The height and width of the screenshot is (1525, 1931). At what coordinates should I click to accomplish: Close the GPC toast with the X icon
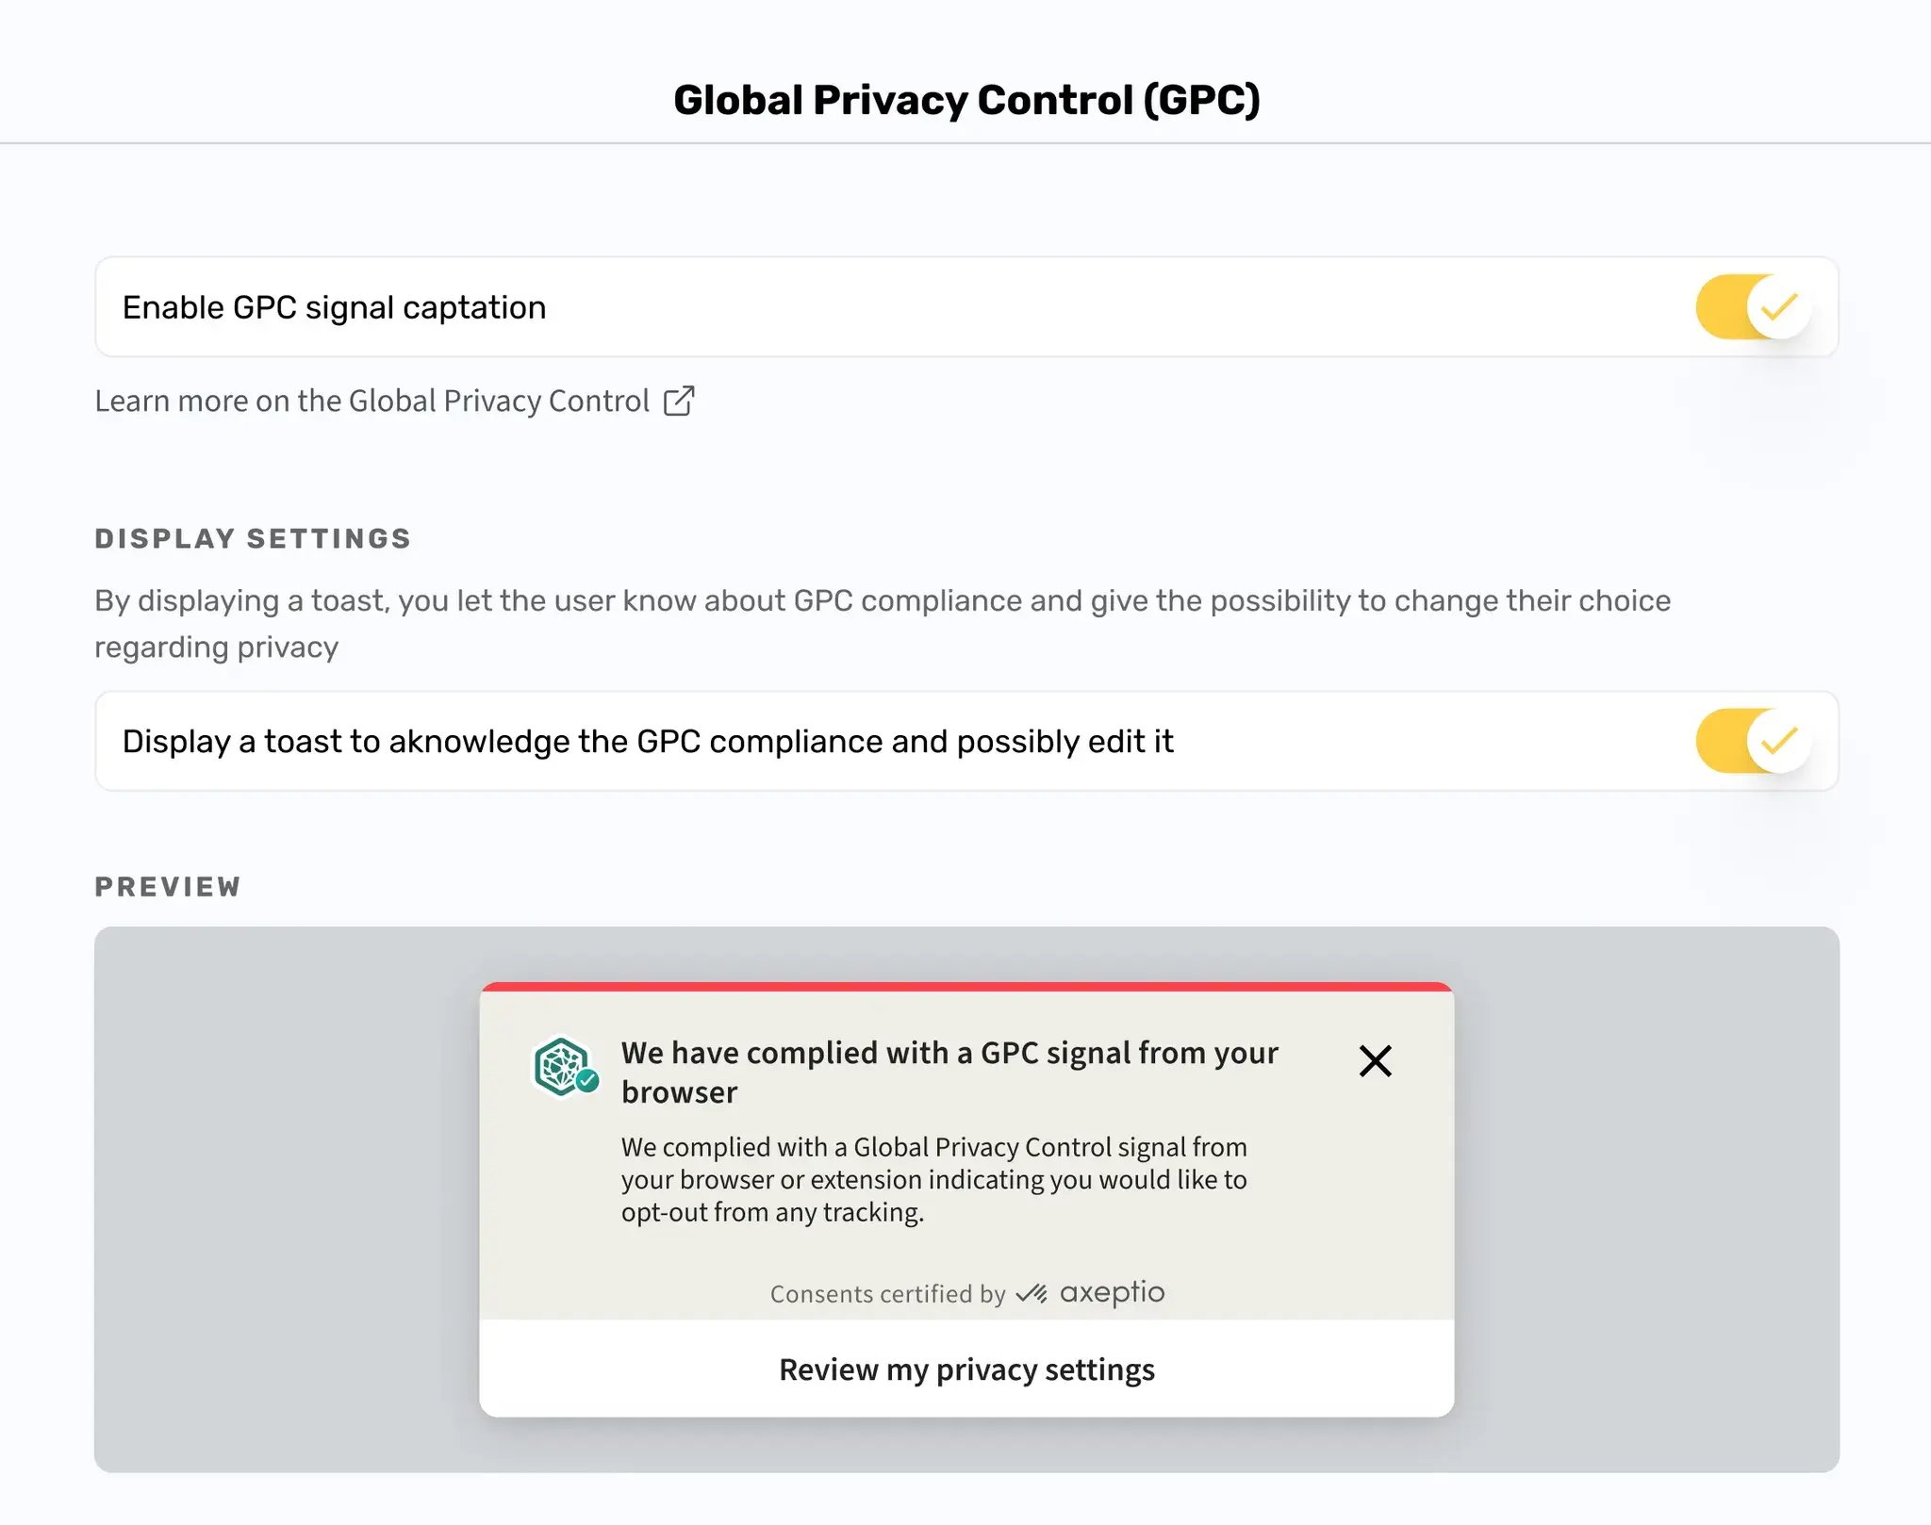1375,1061
